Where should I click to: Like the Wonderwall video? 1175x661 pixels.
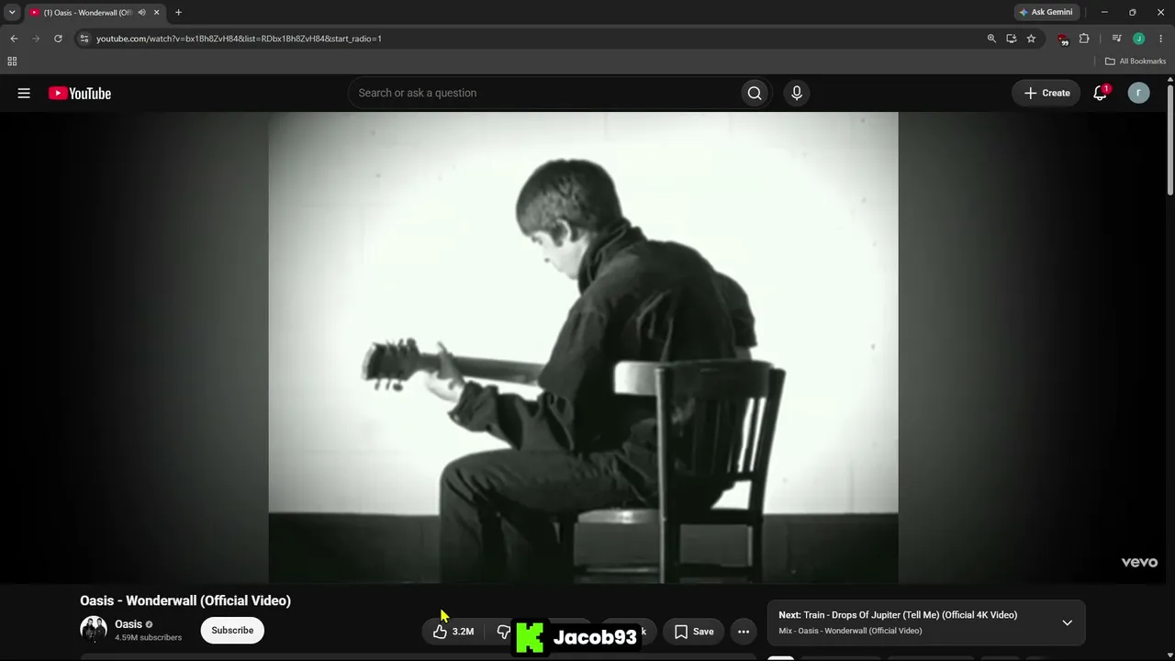pos(453,632)
